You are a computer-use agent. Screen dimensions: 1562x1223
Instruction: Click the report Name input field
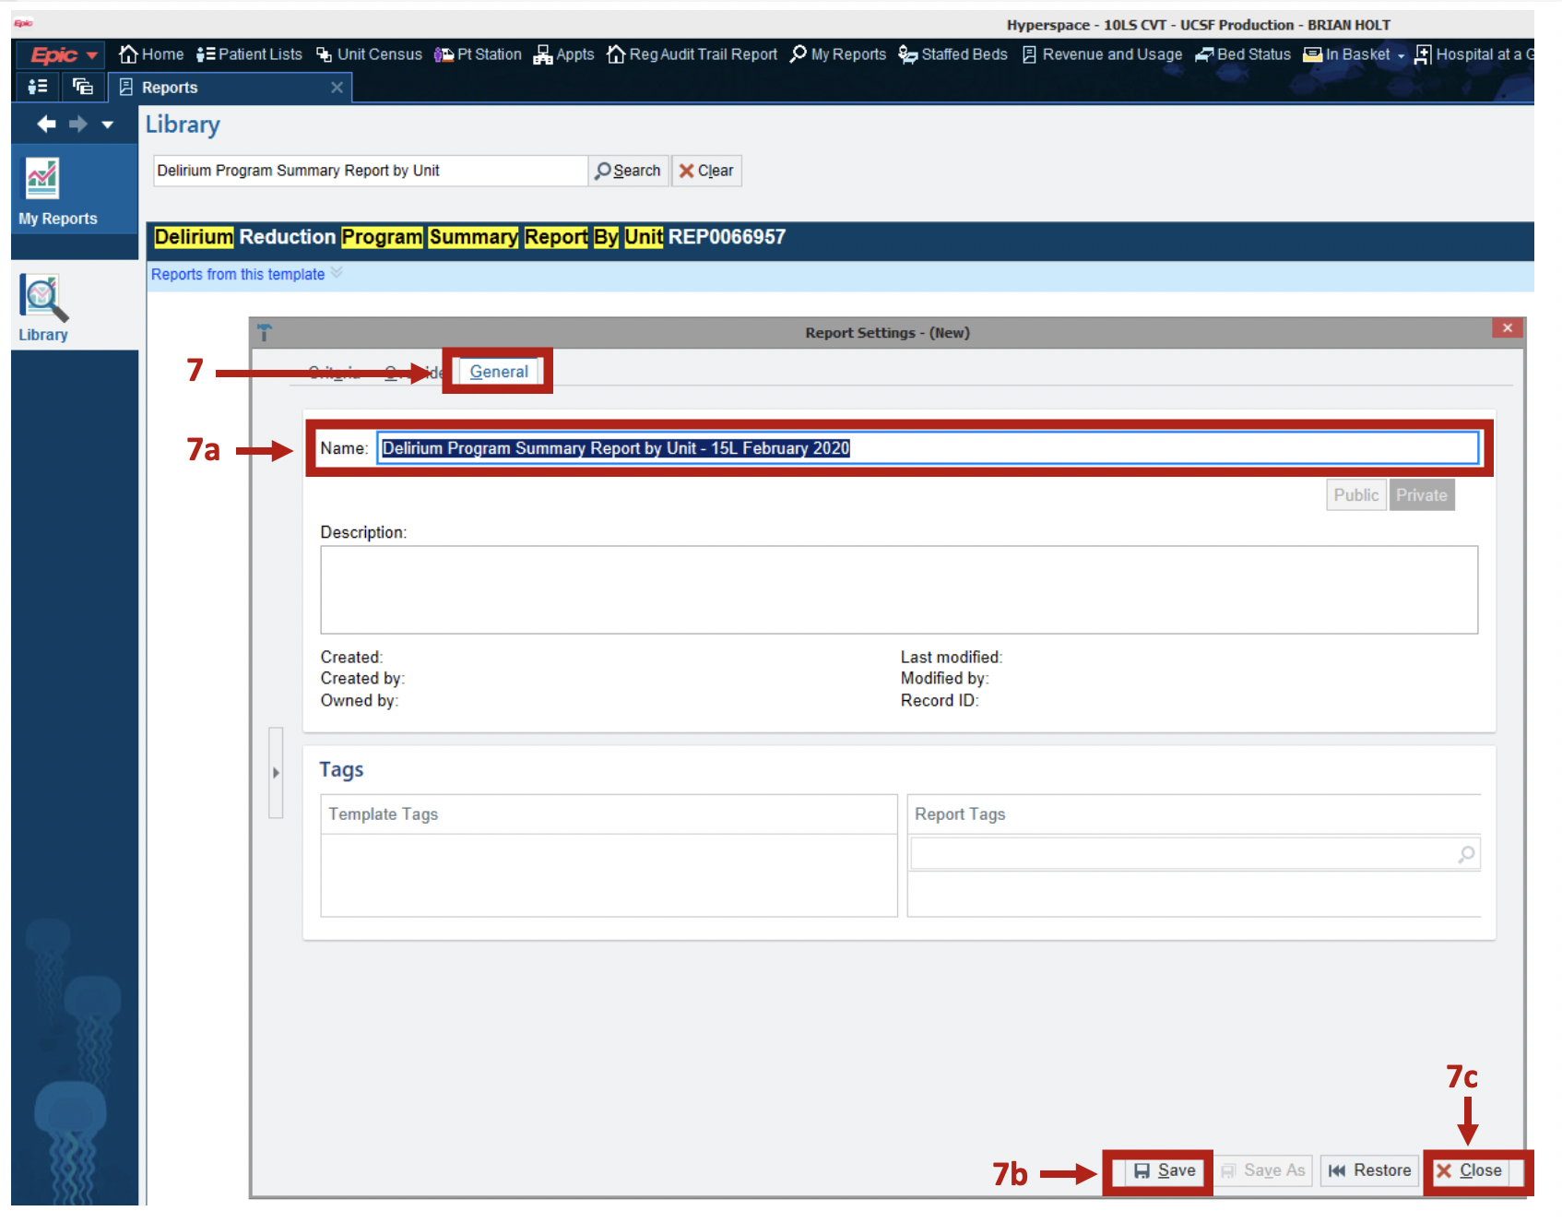[927, 448]
